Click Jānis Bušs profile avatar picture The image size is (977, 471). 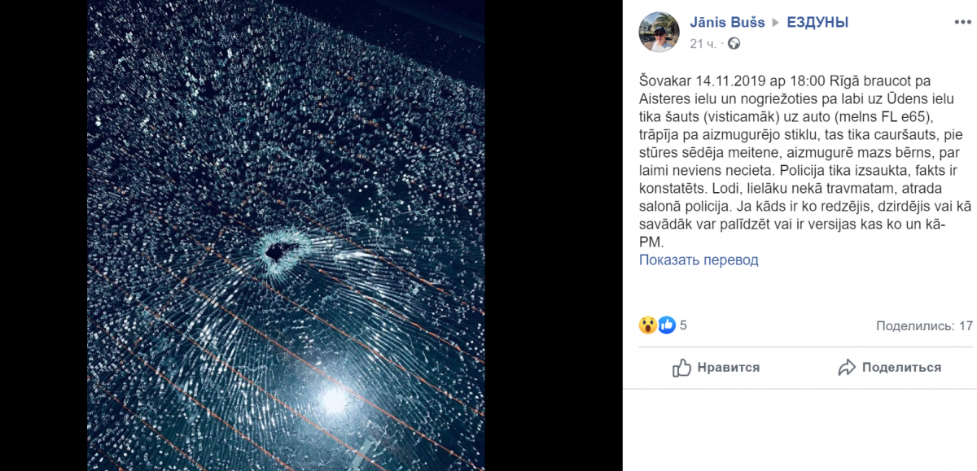pyautogui.click(x=659, y=33)
